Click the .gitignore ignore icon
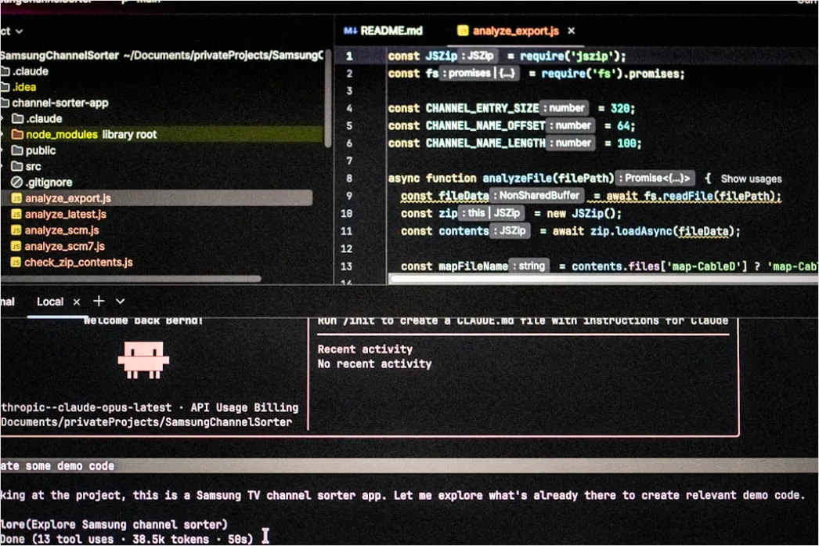Image resolution: width=819 pixels, height=546 pixels. (16, 183)
